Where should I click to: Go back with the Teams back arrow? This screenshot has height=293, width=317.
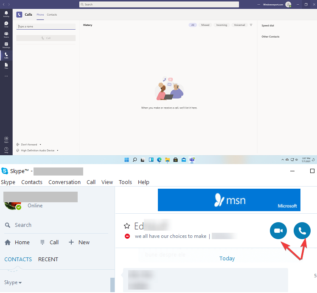pyautogui.click(x=3, y=4)
